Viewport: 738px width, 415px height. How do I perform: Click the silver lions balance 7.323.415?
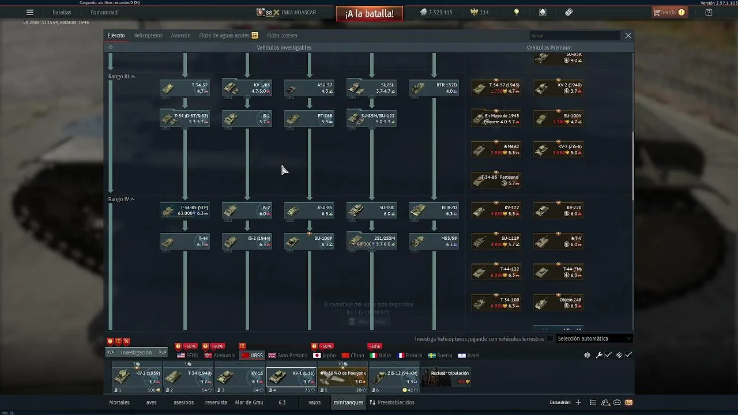(436, 12)
